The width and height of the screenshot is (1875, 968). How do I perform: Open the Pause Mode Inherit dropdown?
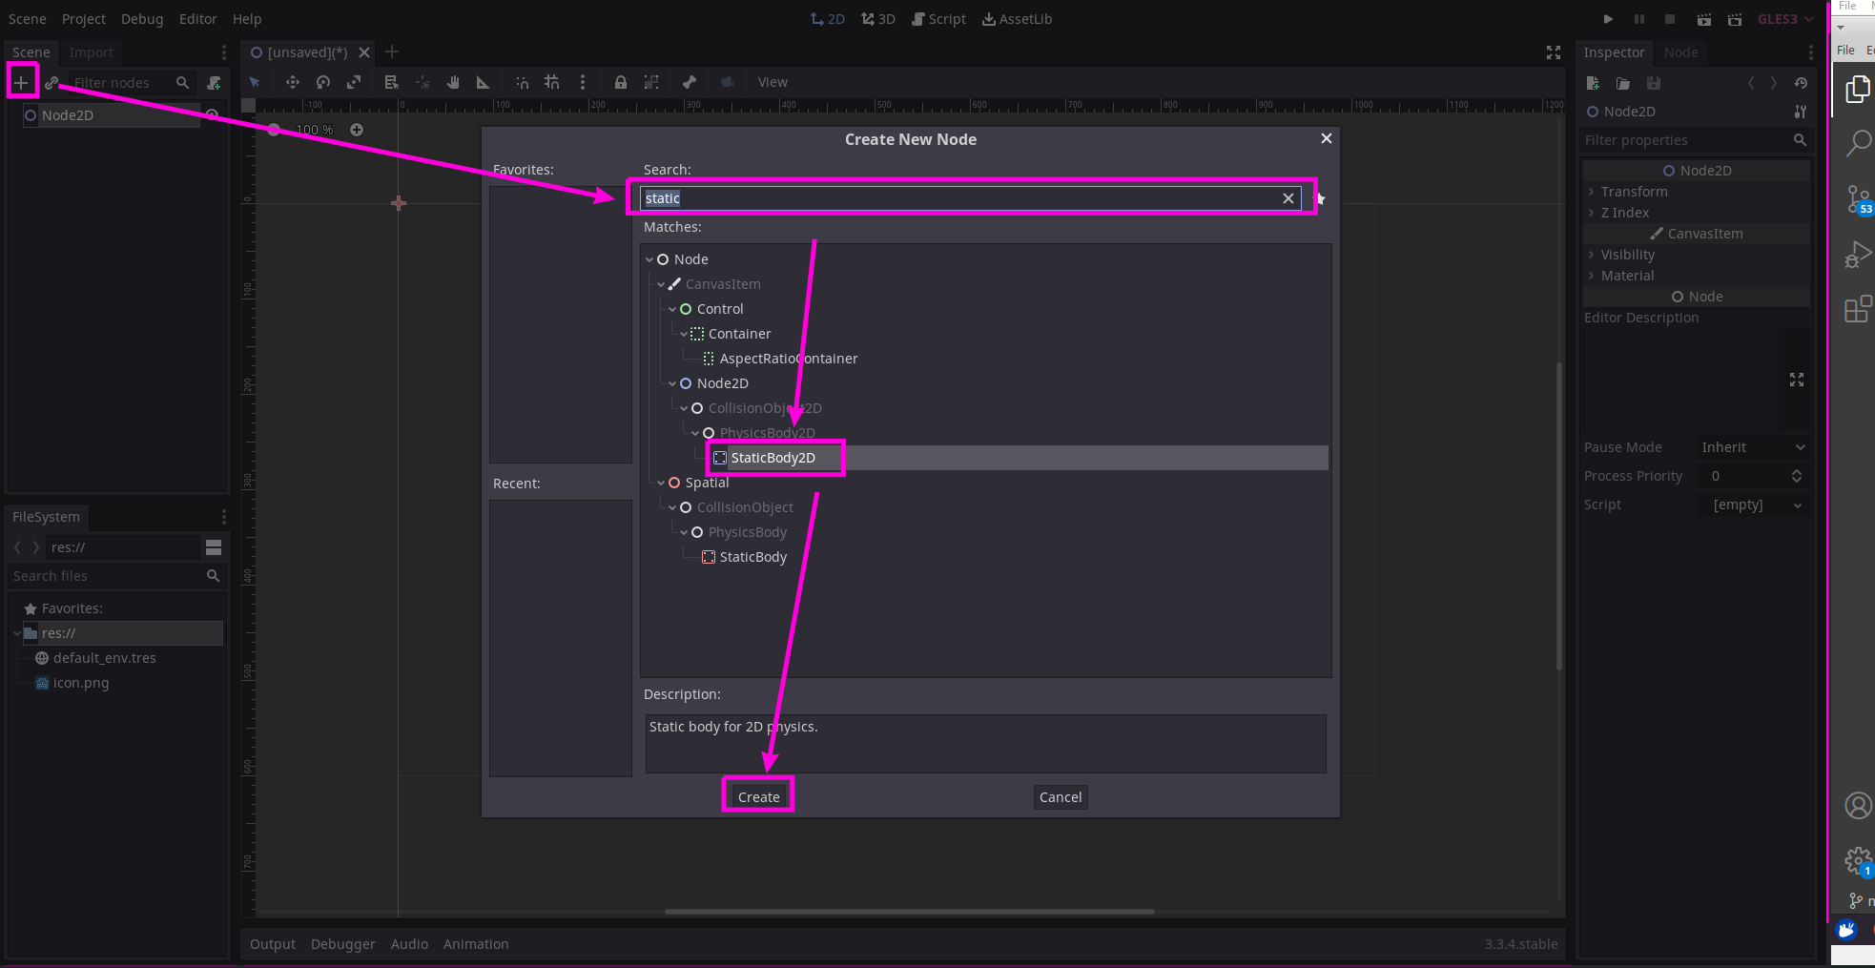[1753, 447]
